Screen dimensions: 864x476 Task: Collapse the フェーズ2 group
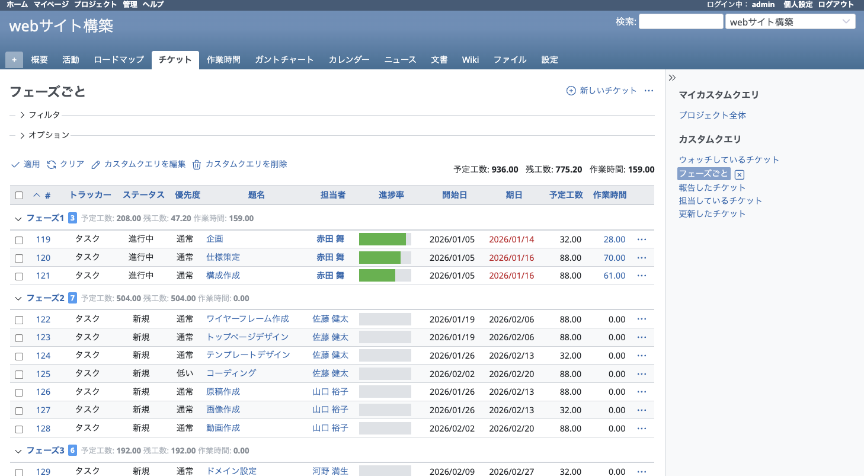point(18,298)
